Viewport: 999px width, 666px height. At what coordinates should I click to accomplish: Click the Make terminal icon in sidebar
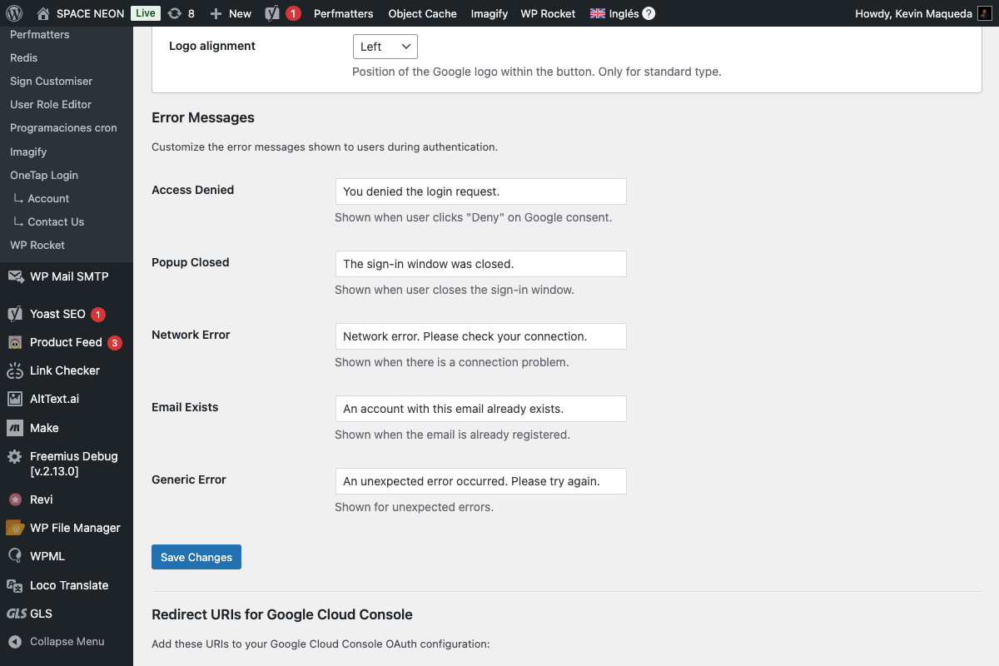[x=17, y=427]
